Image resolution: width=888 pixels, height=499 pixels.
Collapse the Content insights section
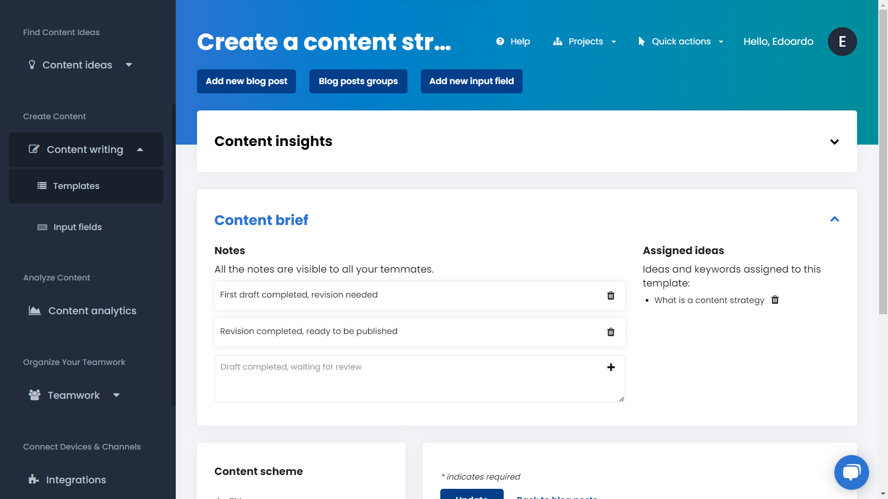(834, 141)
